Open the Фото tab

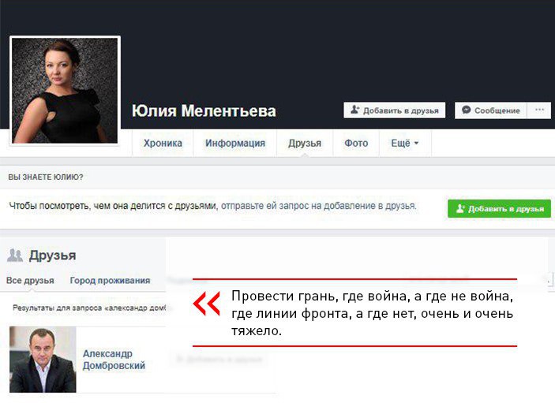(x=356, y=144)
